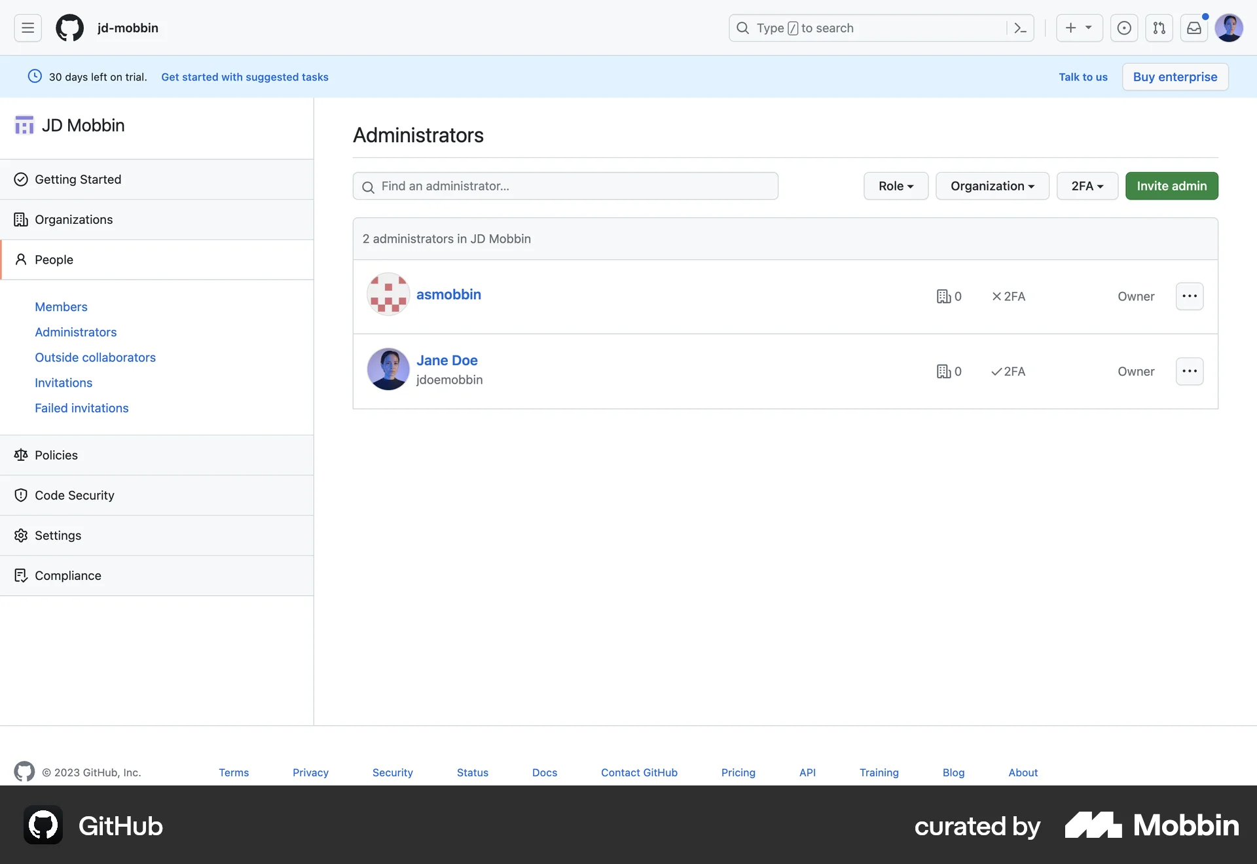1257x864 pixels.
Task: Click the GitHub logo in the header
Action: click(69, 27)
